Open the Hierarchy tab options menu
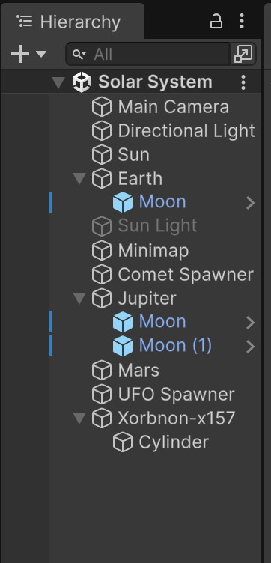 [x=242, y=21]
